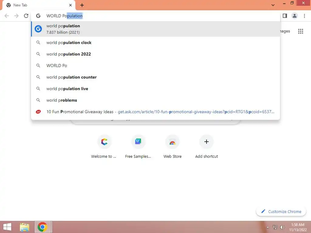The height and width of the screenshot is (233, 311).
Task: Click the volume speaker tray icon
Action: click(x=282, y=227)
